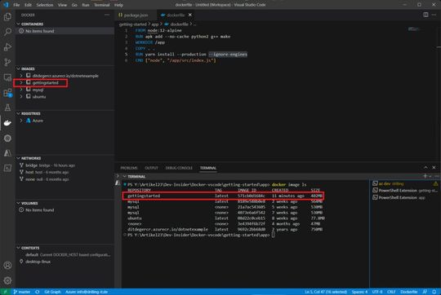Select the az dev terminal session
This screenshot has width=441, height=295.
pos(405,183)
